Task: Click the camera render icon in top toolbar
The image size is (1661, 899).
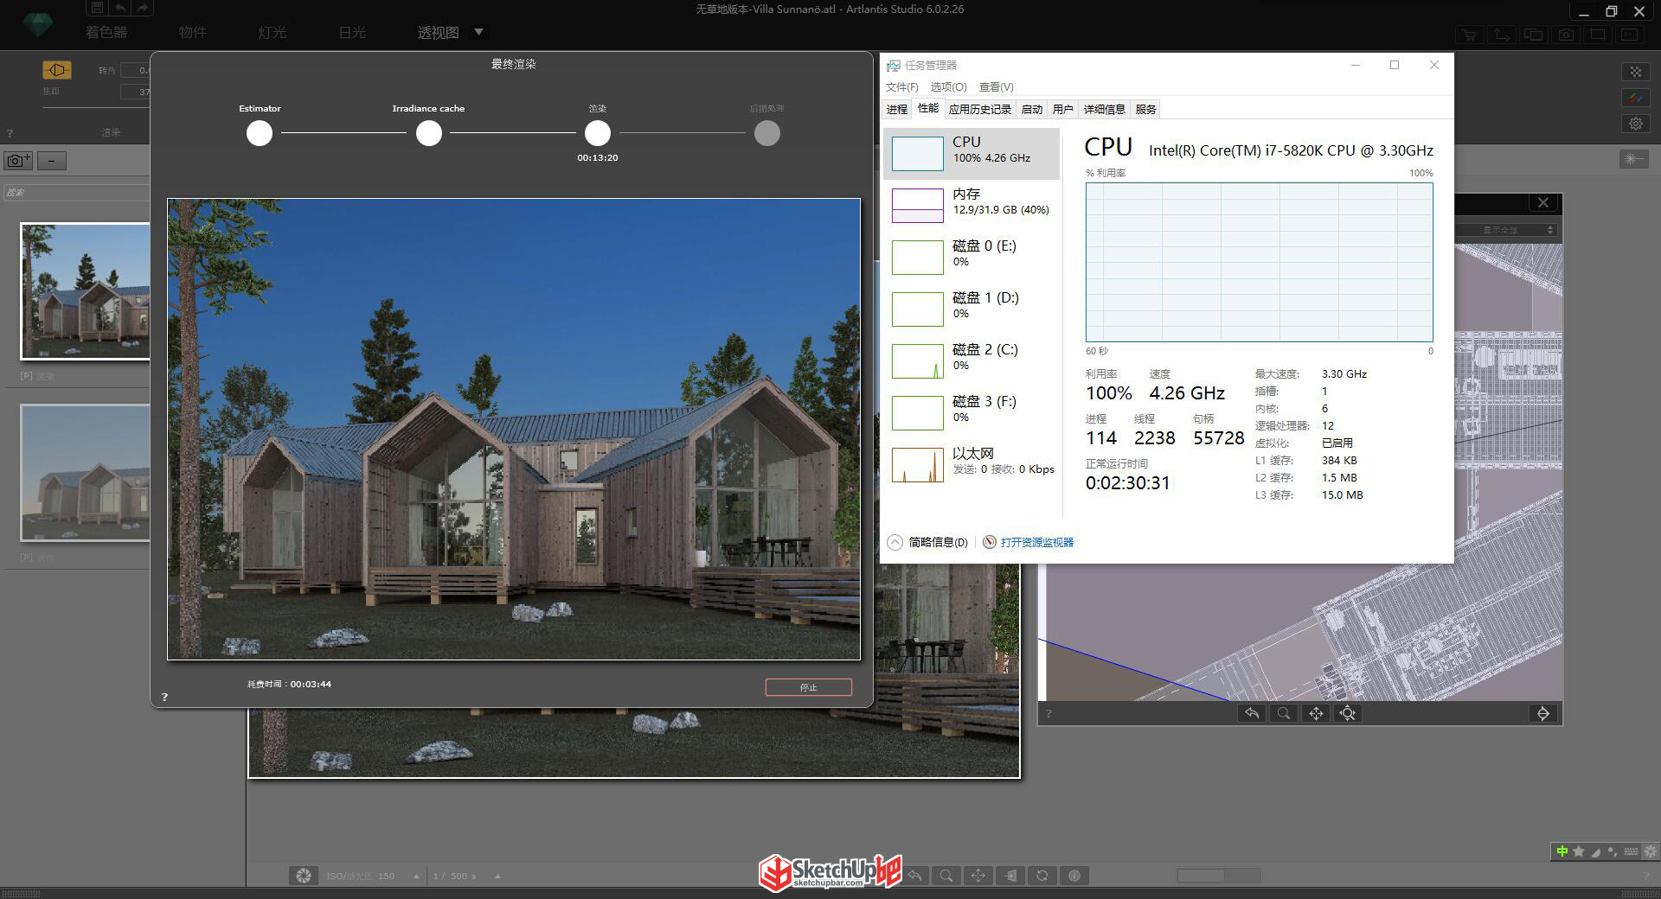Action: coord(1566,35)
